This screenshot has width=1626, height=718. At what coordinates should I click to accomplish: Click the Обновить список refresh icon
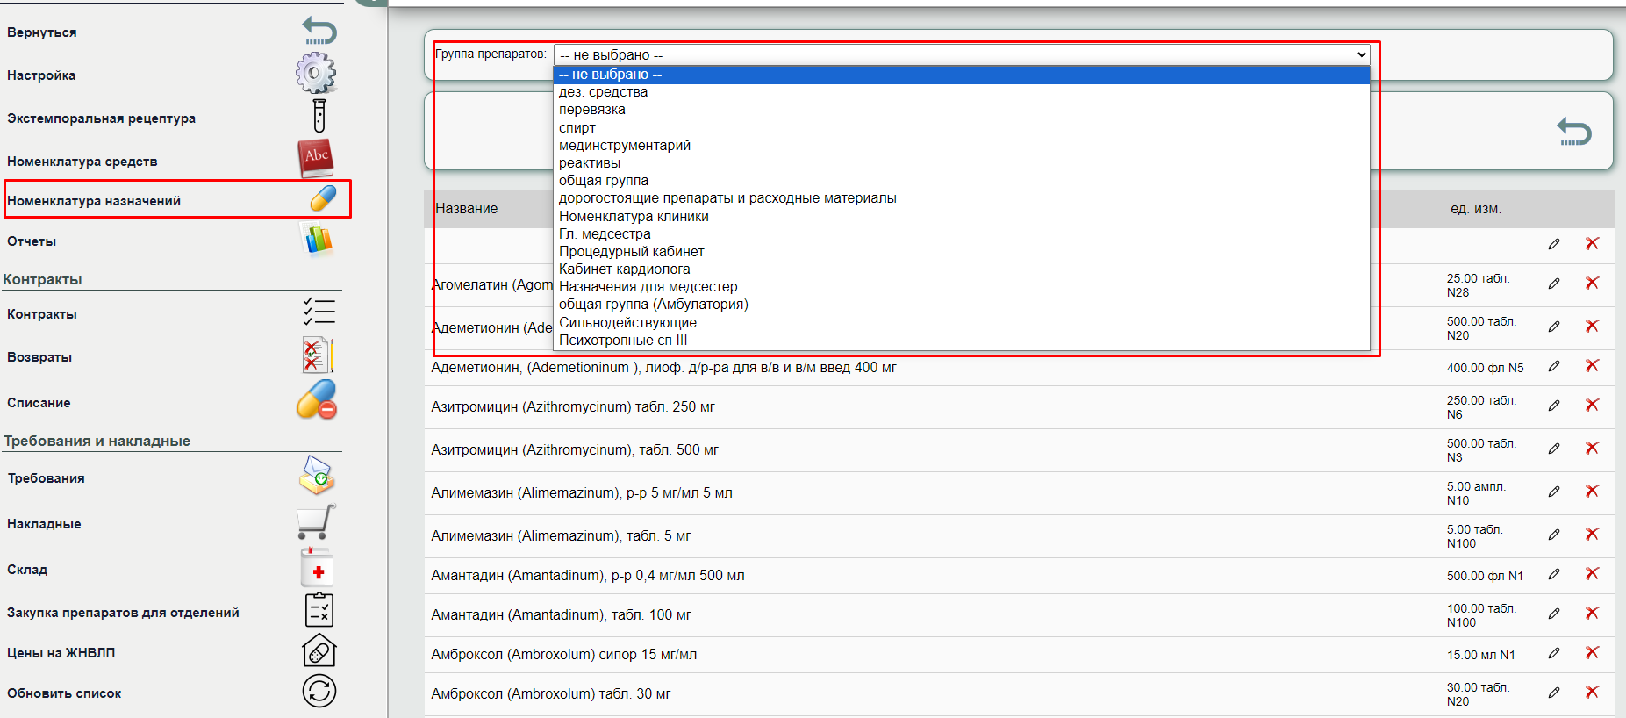pos(319,691)
